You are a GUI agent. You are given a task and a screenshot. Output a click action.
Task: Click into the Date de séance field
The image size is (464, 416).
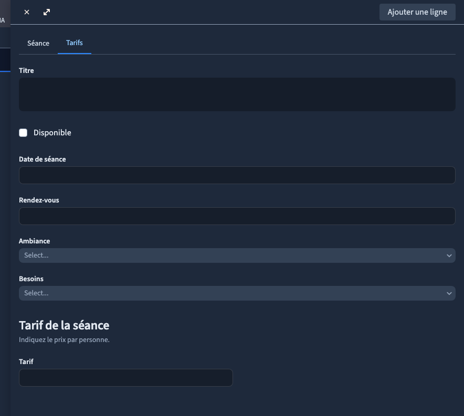tap(237, 175)
